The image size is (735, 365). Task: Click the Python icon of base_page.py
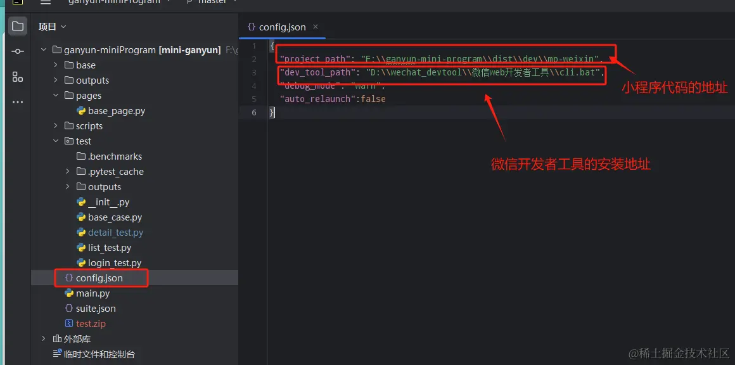point(81,111)
